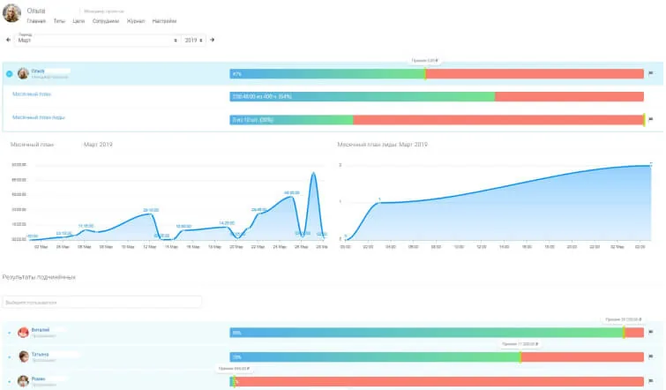Image resolution: width=666 pixels, height=390 pixels.
Task: Open Татьяна's profile link
Action: [40, 355]
